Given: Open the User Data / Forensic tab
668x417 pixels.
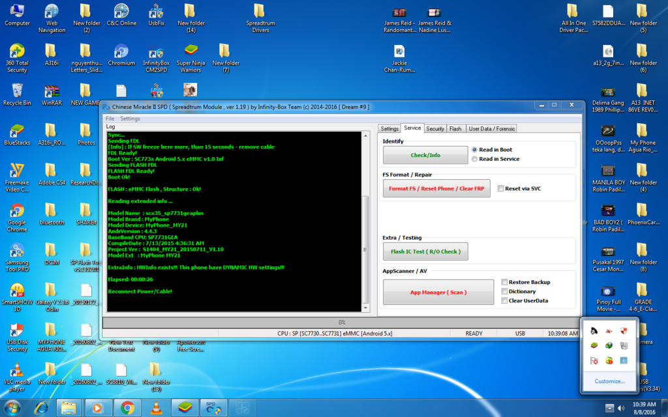Looking at the screenshot, I should [x=492, y=128].
